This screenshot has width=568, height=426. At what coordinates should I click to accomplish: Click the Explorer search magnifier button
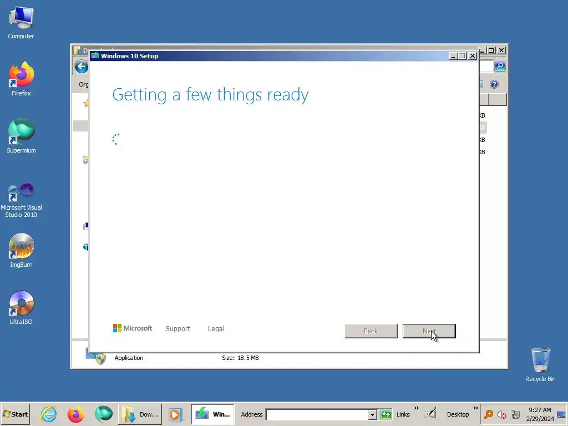500,66
